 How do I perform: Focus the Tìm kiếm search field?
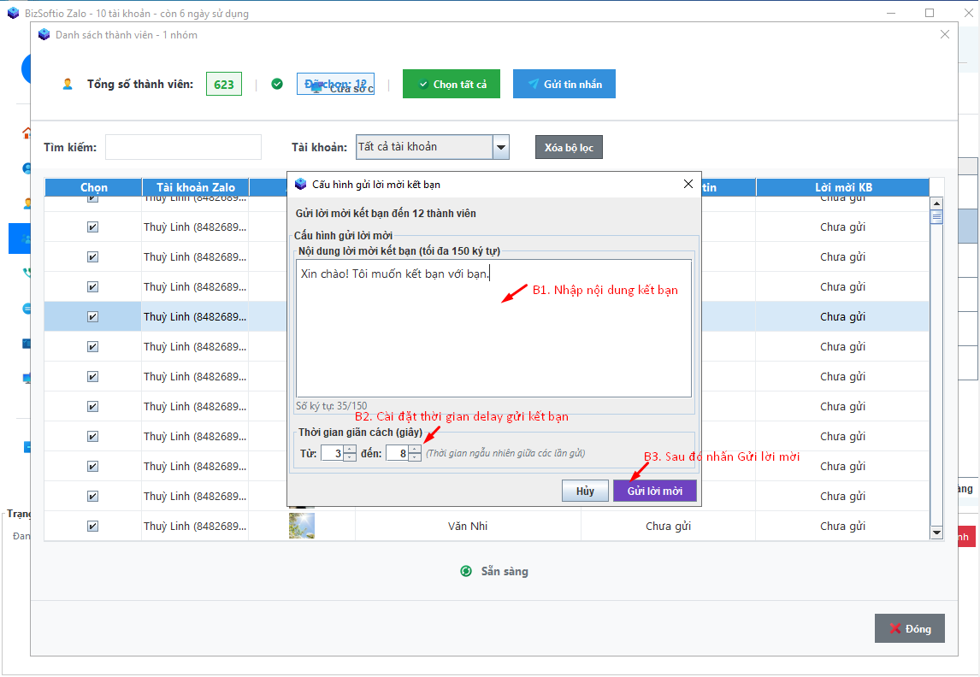tap(183, 147)
